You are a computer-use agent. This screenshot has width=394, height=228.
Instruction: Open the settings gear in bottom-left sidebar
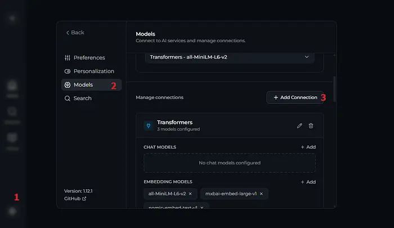click(12, 211)
